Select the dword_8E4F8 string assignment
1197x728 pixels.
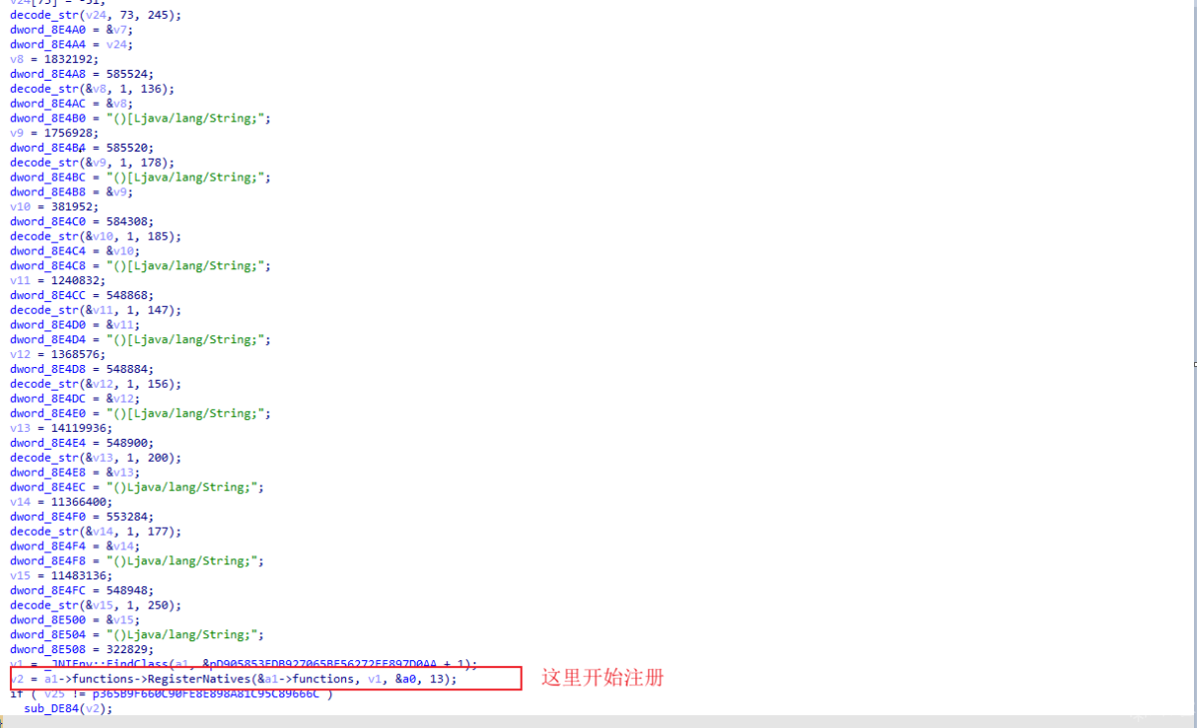pos(138,560)
